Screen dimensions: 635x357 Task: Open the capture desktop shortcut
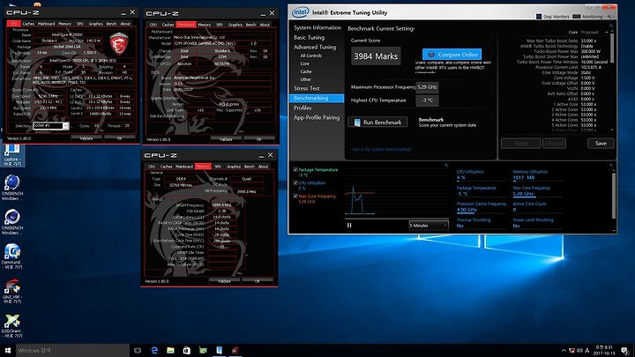click(x=12, y=154)
